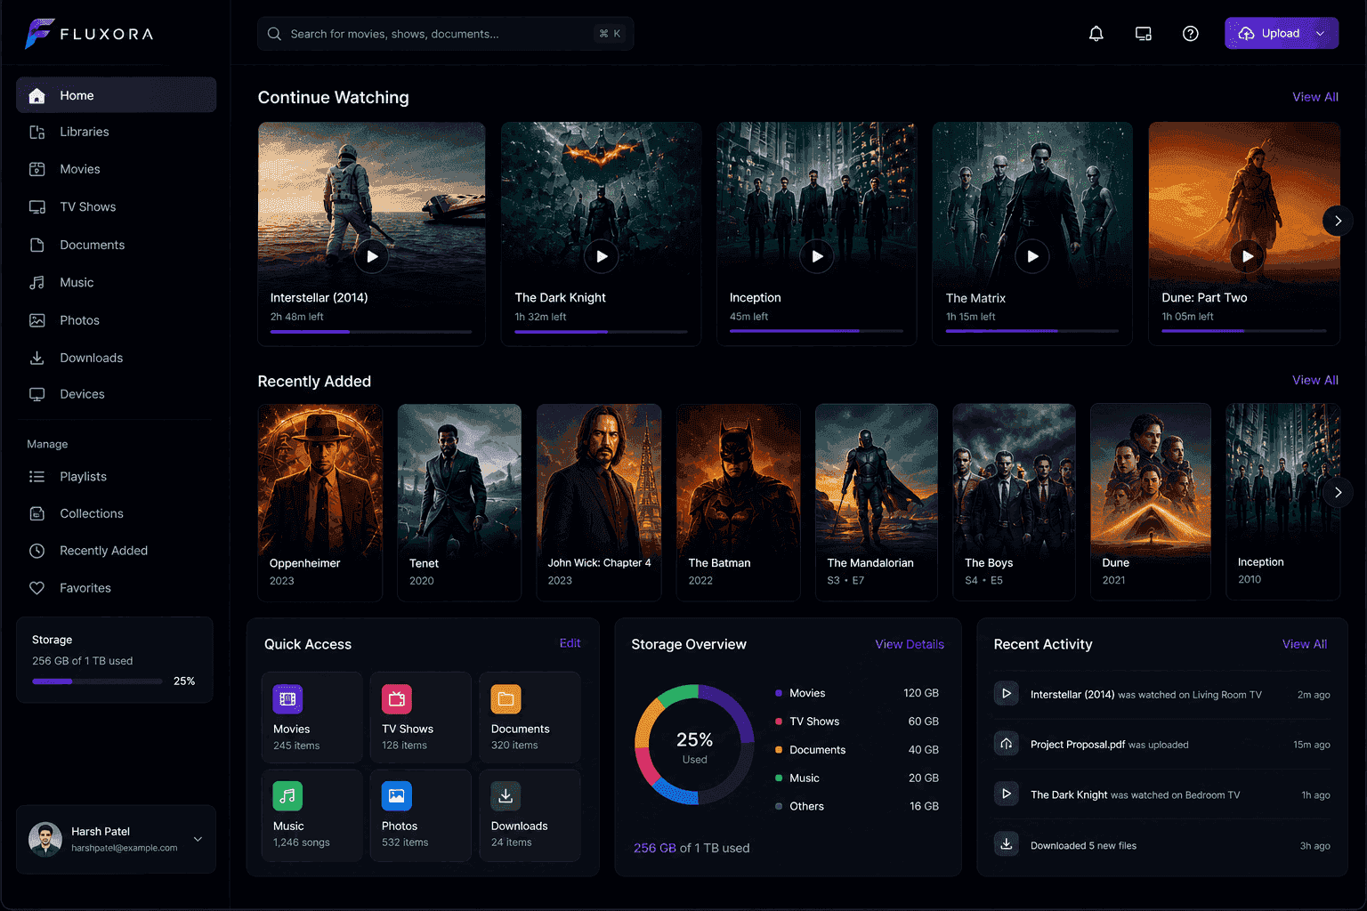Open Recently Added in sidebar

point(116,551)
